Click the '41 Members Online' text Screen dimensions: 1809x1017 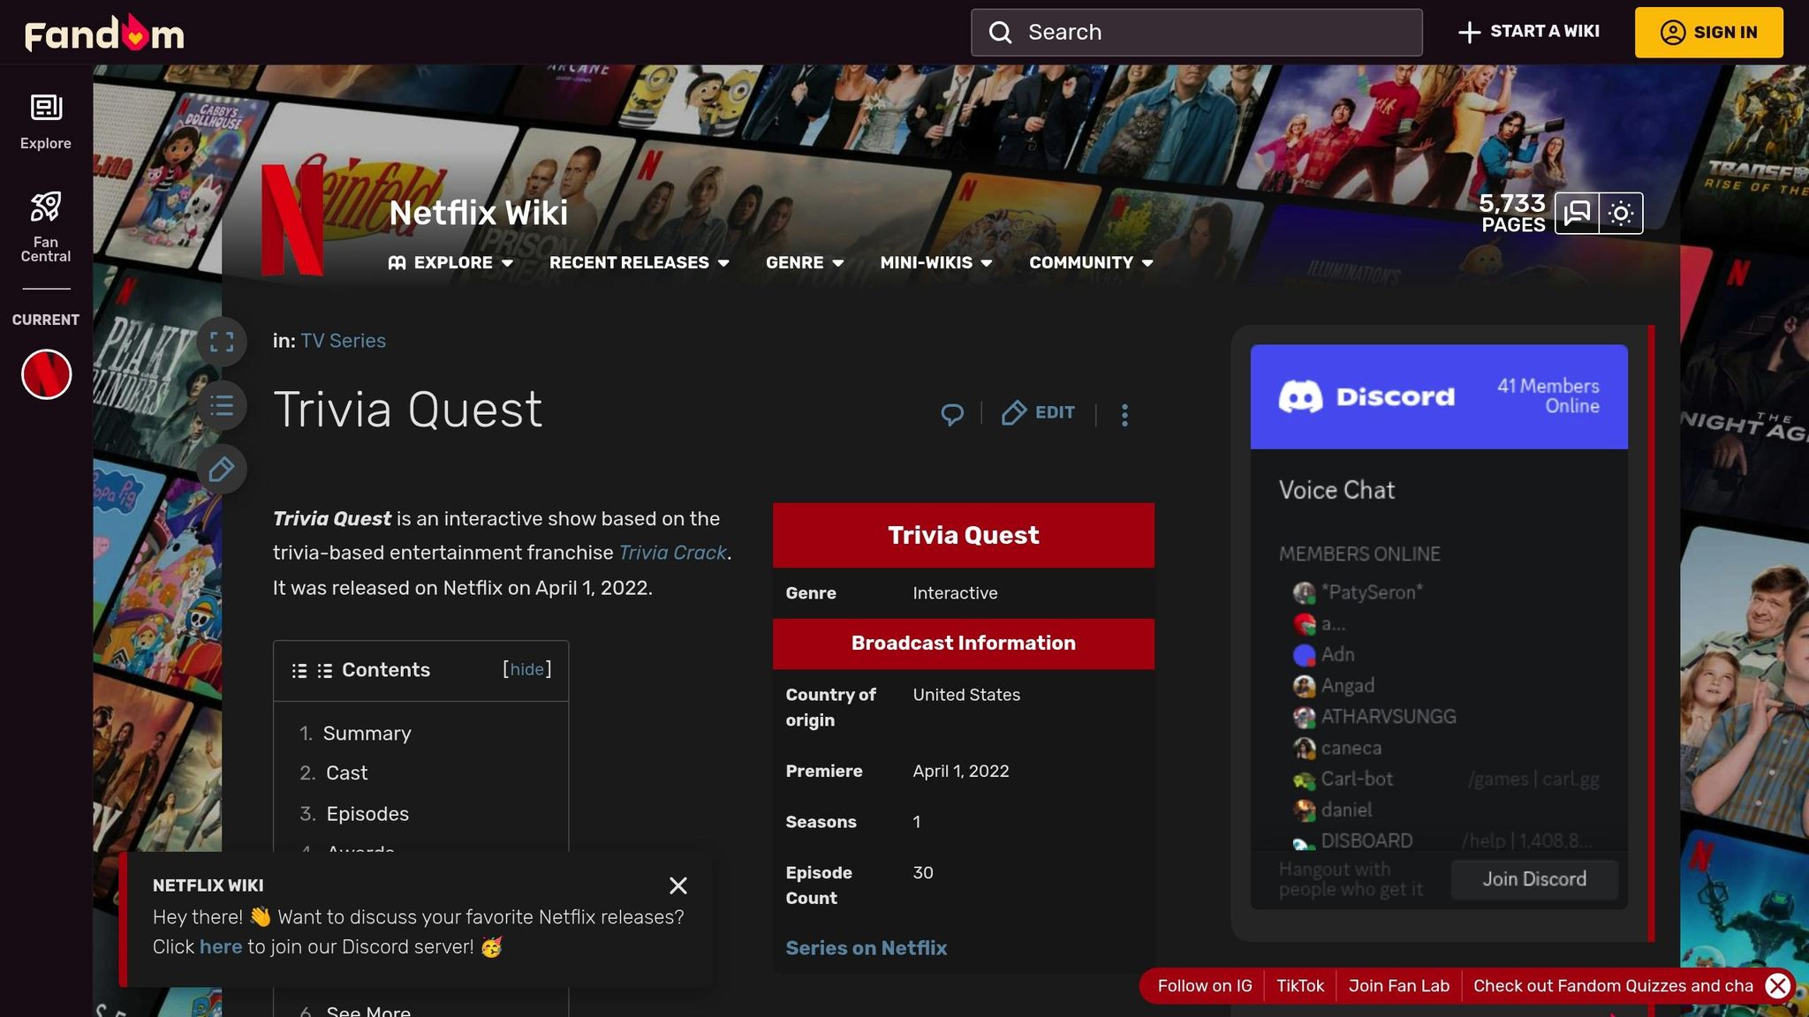1548,396
